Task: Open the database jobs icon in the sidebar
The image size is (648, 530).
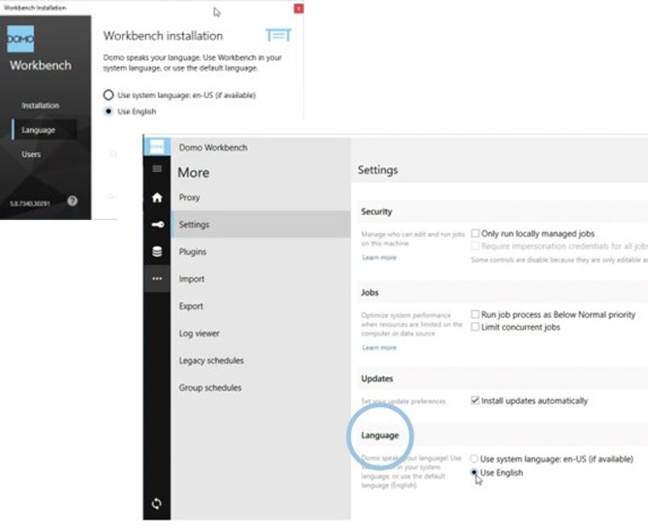Action: click(x=157, y=251)
